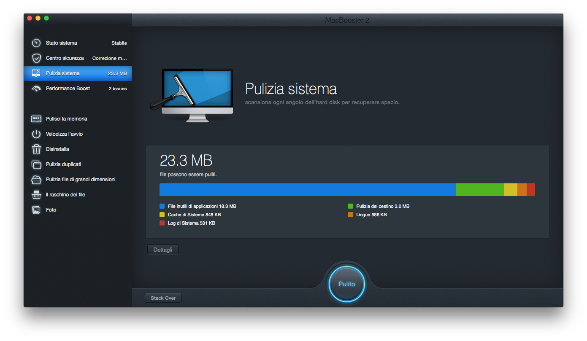587x341 pixels.
Task: Click the Dettagli button
Action: [163, 250]
